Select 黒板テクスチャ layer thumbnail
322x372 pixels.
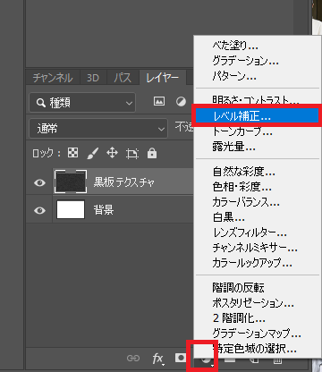point(71,182)
